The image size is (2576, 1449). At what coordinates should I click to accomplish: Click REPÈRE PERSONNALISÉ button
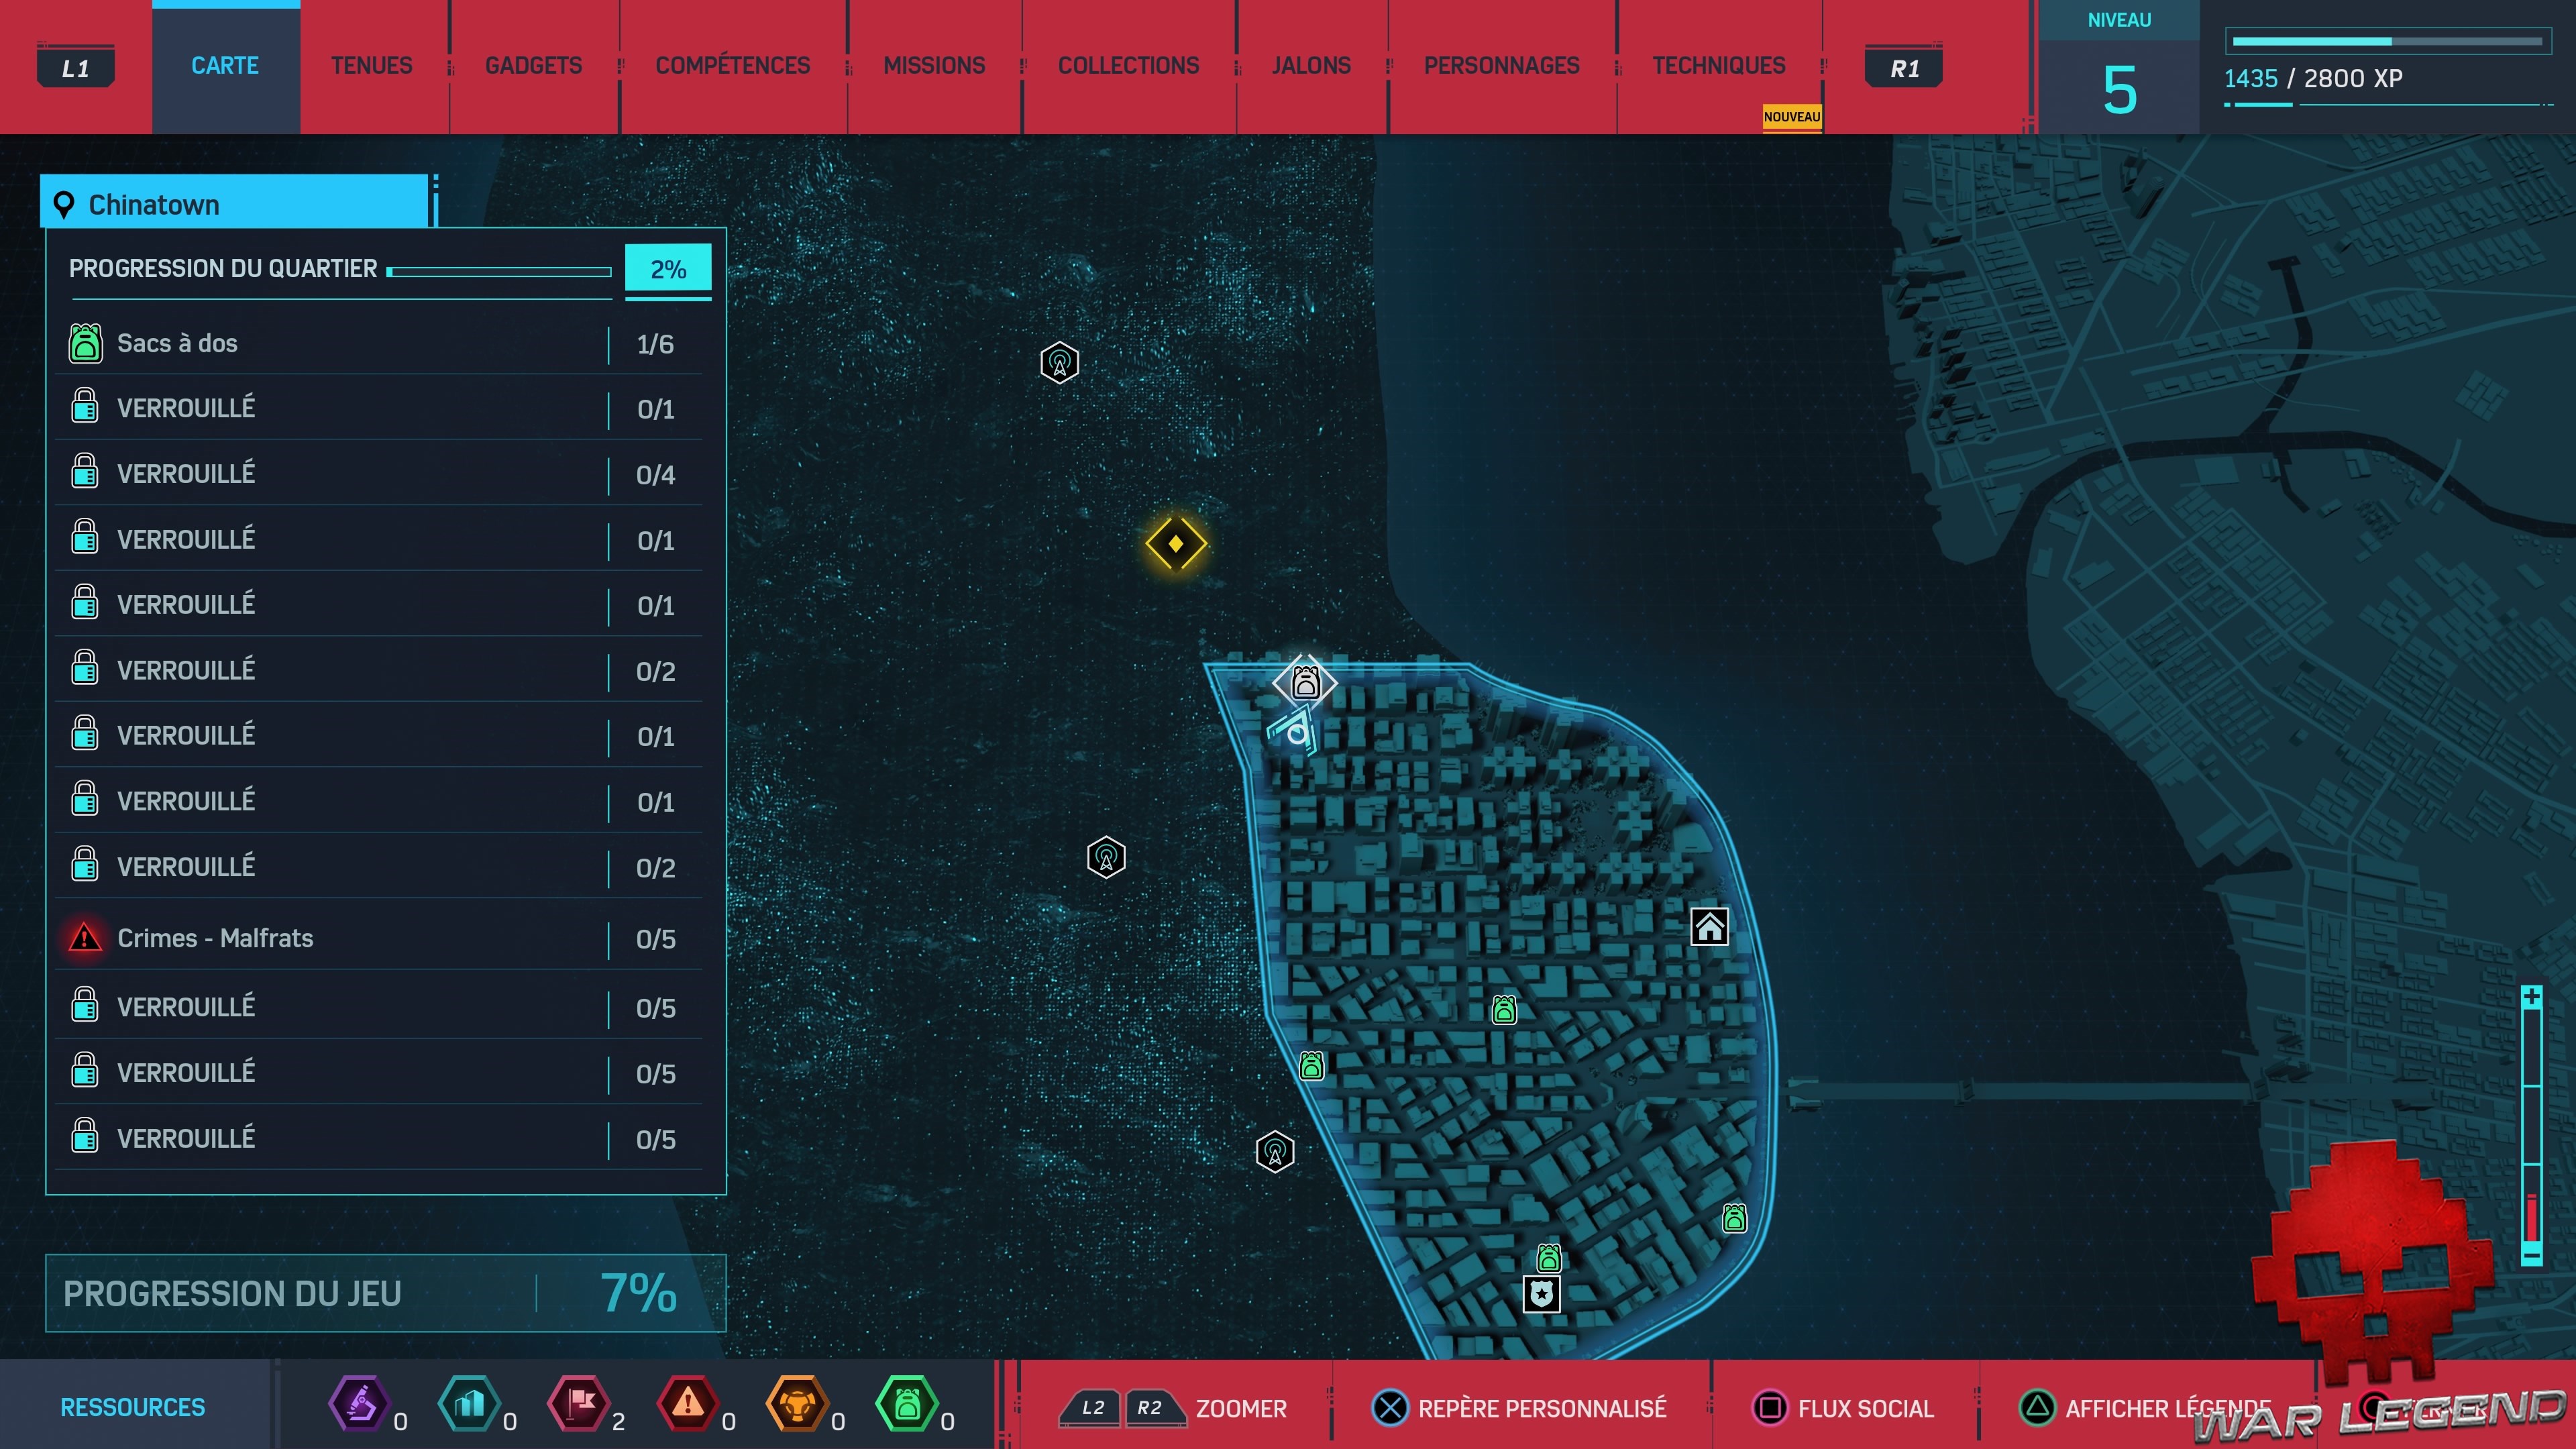click(1518, 1408)
